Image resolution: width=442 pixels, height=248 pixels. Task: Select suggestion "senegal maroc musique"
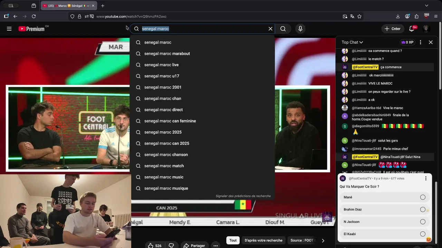coord(203,188)
